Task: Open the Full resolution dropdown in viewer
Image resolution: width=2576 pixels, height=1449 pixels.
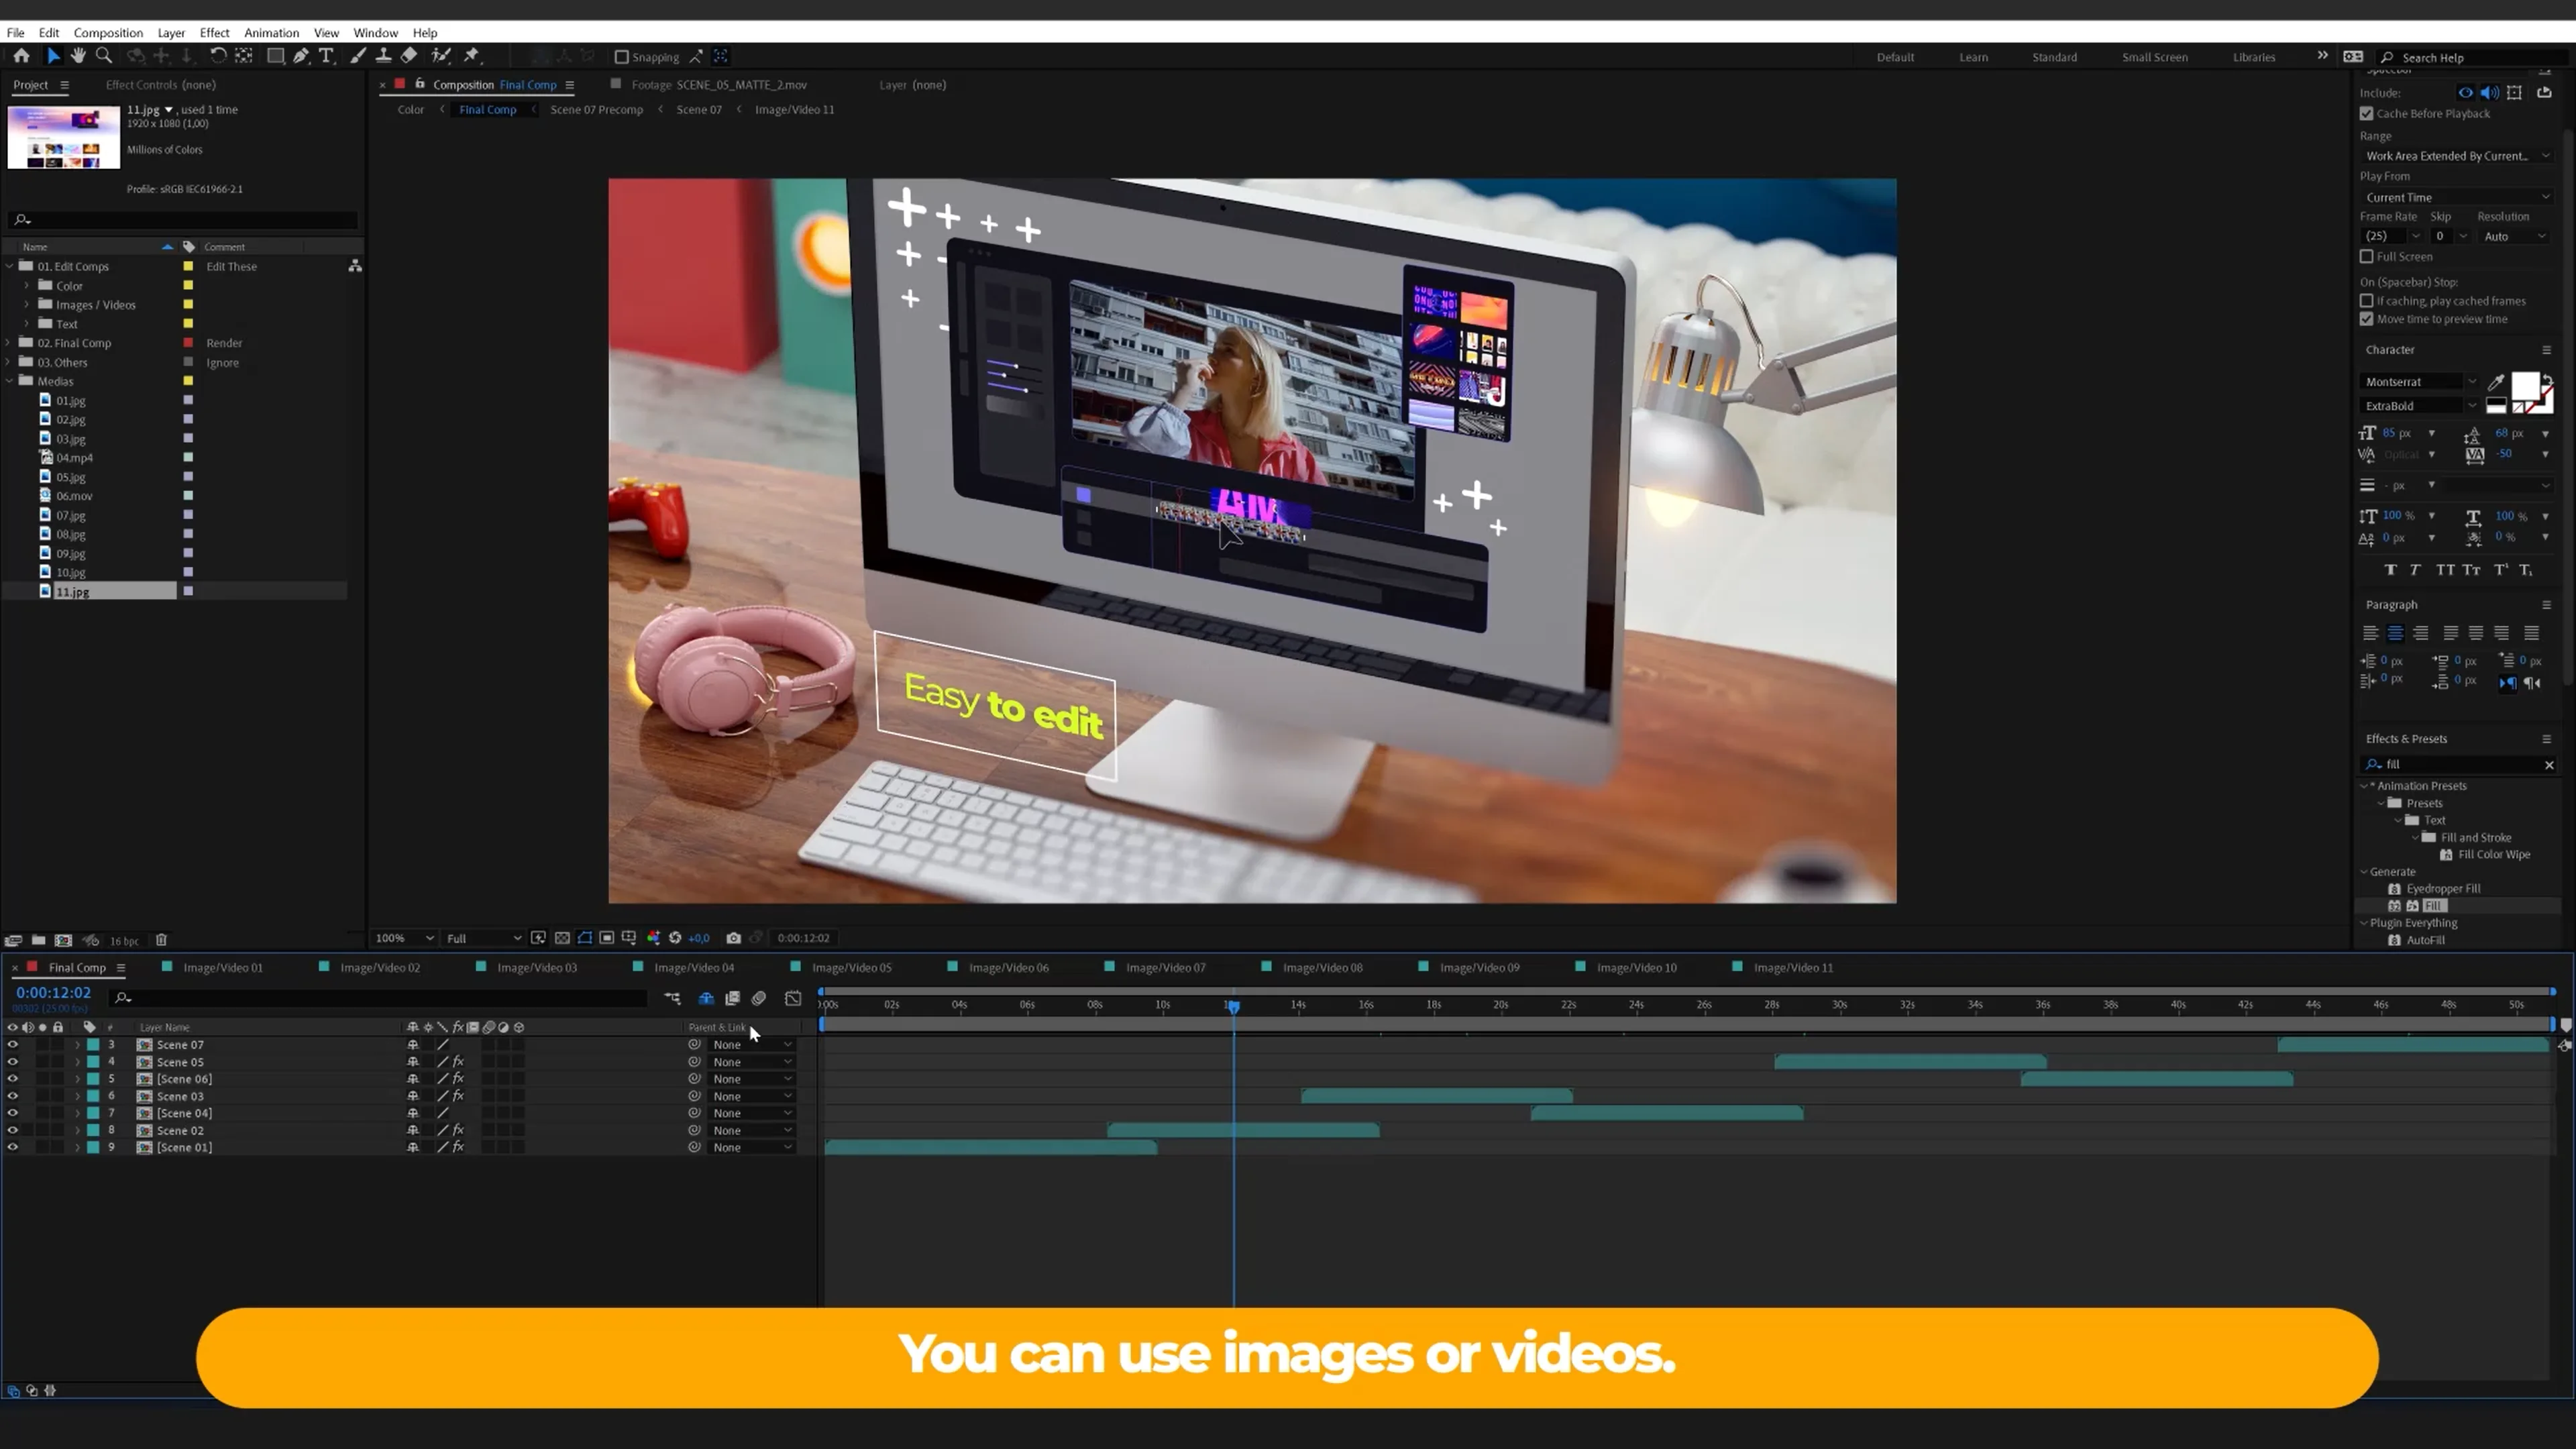Action: point(483,938)
